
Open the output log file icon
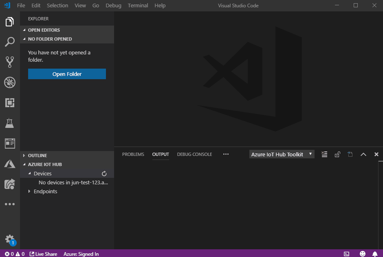(350, 154)
